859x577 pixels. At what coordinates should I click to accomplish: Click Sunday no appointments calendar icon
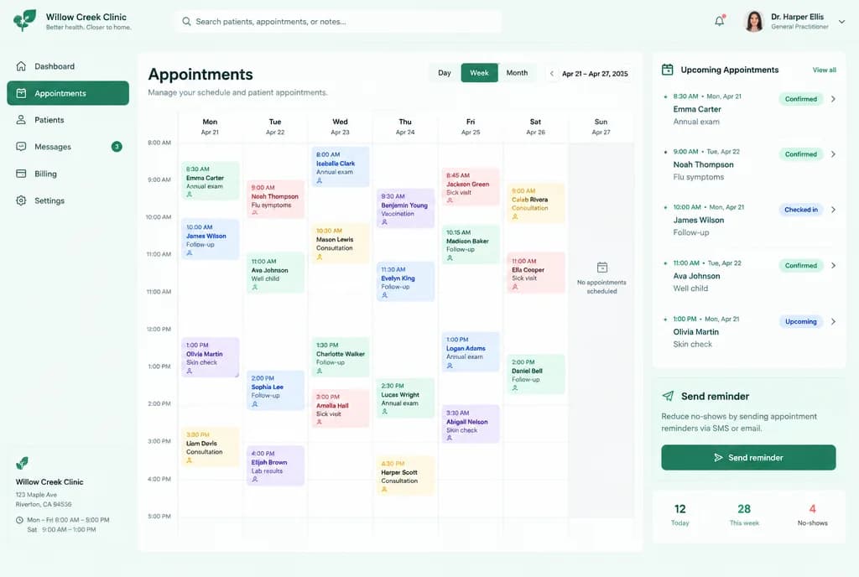pos(602,268)
